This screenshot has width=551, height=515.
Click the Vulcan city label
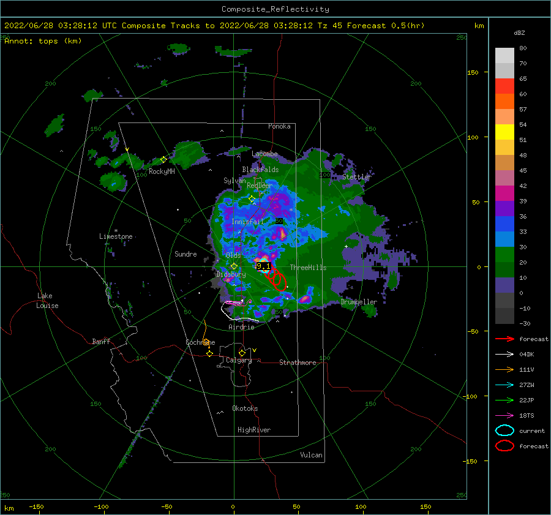point(311,455)
